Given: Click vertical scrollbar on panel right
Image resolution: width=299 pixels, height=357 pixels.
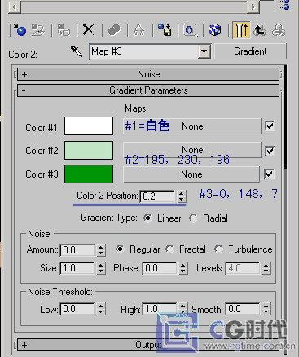Looking at the screenshot, I should pos(285,117).
